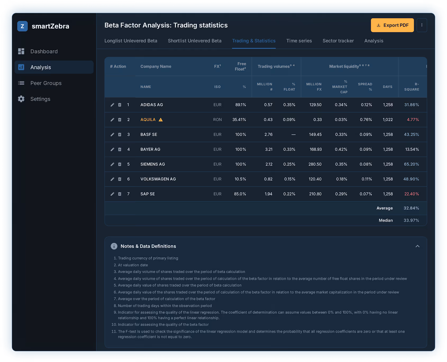Click the RON currency in AQUILA row
Image resolution: width=447 pixels, height=362 pixels.
pos(217,120)
